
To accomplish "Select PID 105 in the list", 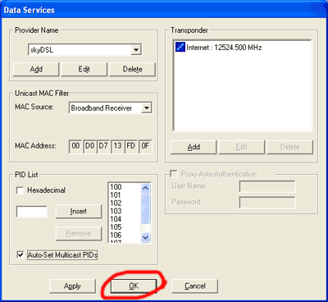I will (x=116, y=226).
